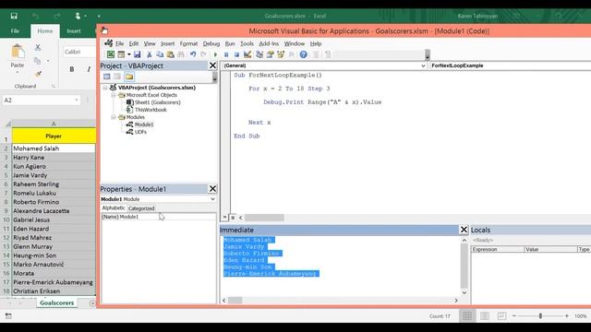Click the View Object icon in Project panel
This screenshot has height=332, width=591.
(117, 77)
